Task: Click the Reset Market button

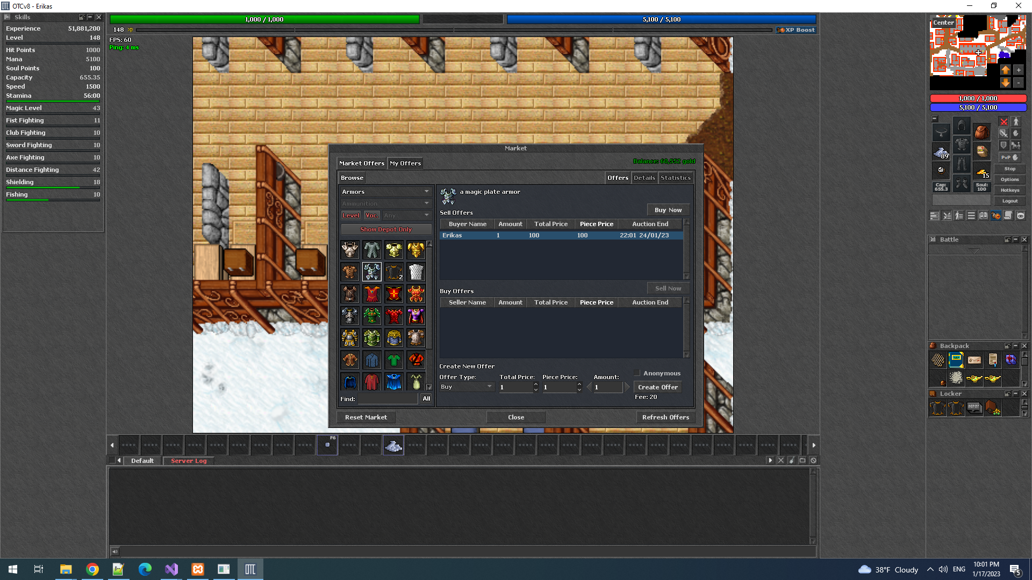Action: [366, 417]
